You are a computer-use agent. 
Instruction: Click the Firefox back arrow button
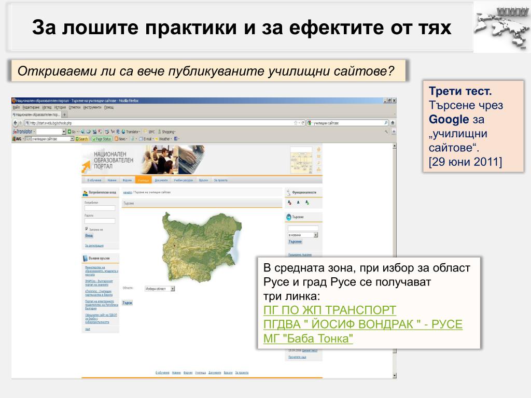(15, 123)
